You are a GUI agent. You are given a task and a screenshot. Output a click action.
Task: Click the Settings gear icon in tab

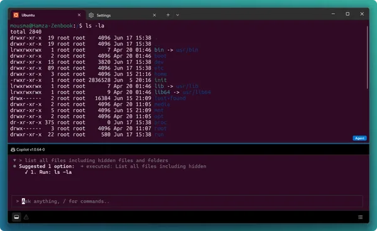pos(91,15)
